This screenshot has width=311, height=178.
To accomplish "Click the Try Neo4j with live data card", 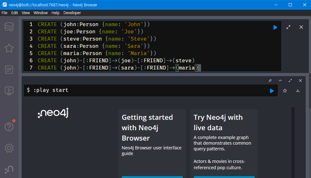I will pos(224,143).
